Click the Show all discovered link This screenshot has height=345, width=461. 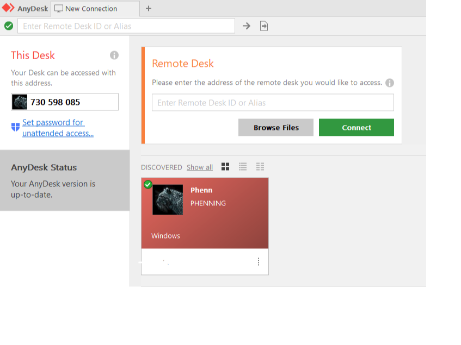coord(200,167)
